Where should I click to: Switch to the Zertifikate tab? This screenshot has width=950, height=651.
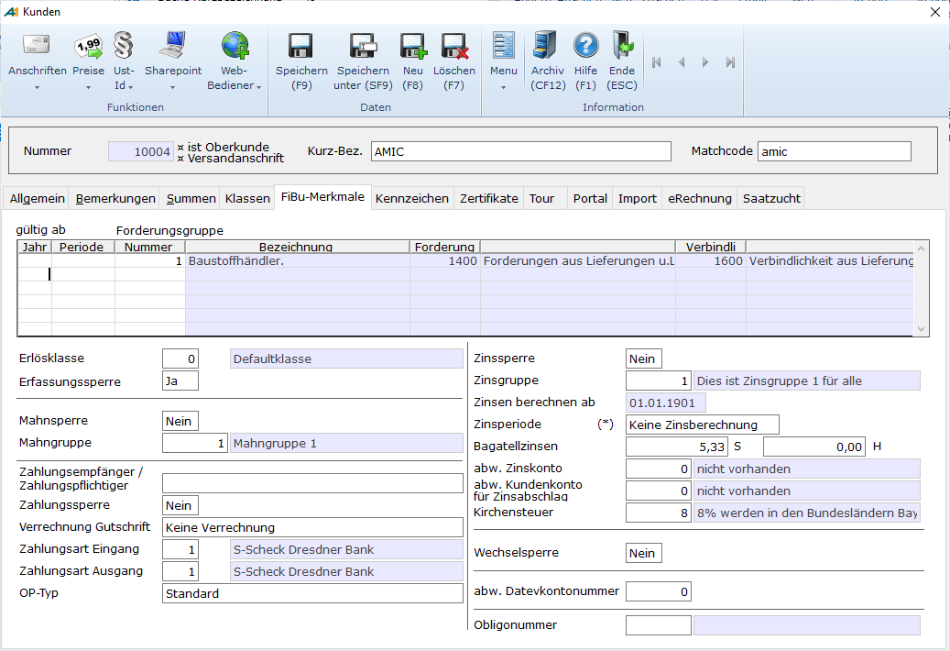[489, 199]
